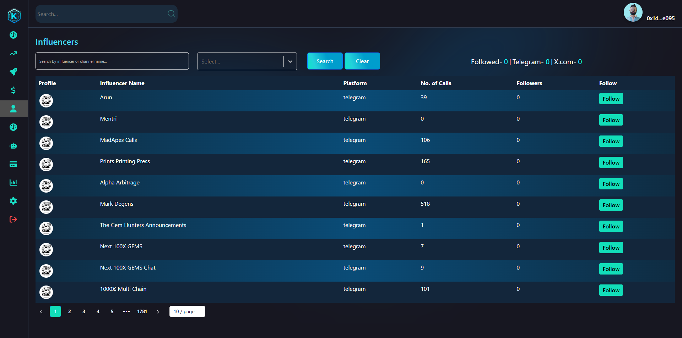682x338 pixels.
Task: Follow the MadApes Calls influencer
Action: click(611, 141)
